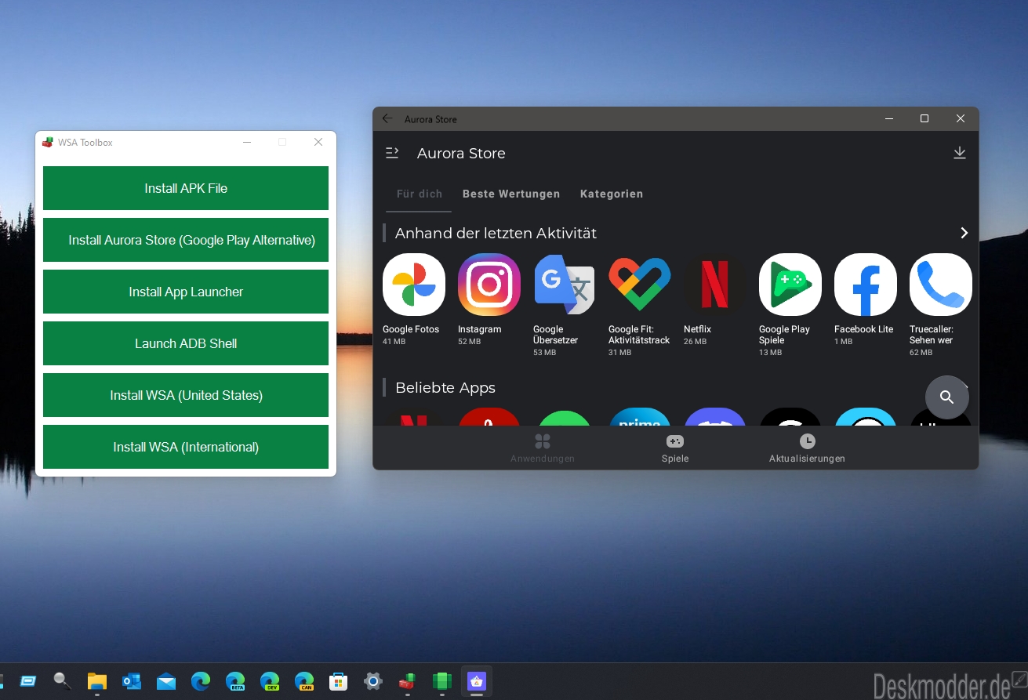Click Install Aurora Store (Google Play Alternative)
1028x700 pixels.
click(x=186, y=240)
